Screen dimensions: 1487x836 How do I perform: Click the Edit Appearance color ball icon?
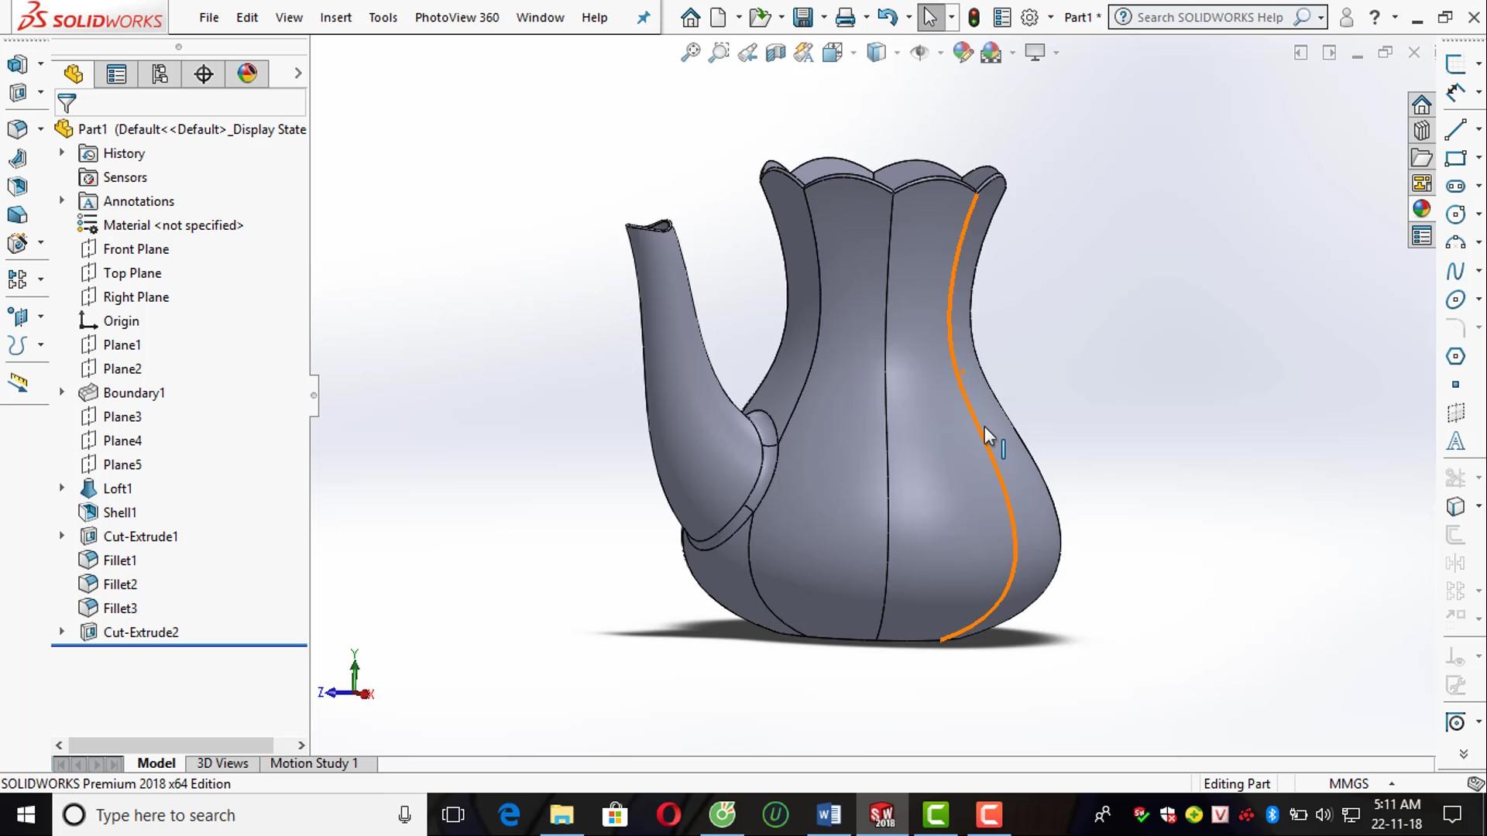(963, 53)
